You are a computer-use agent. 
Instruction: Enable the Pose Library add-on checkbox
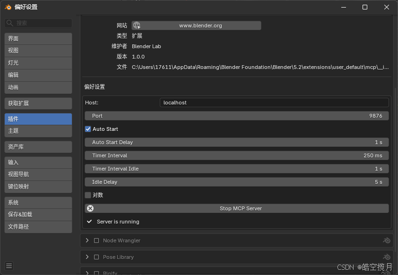click(96, 257)
